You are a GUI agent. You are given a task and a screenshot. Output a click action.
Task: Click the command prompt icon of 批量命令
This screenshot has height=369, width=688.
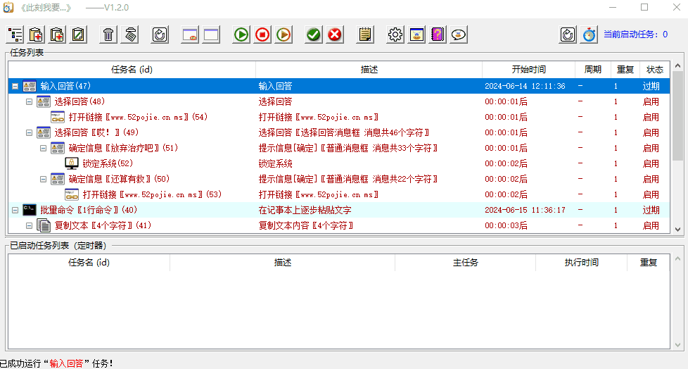pyautogui.click(x=30, y=210)
